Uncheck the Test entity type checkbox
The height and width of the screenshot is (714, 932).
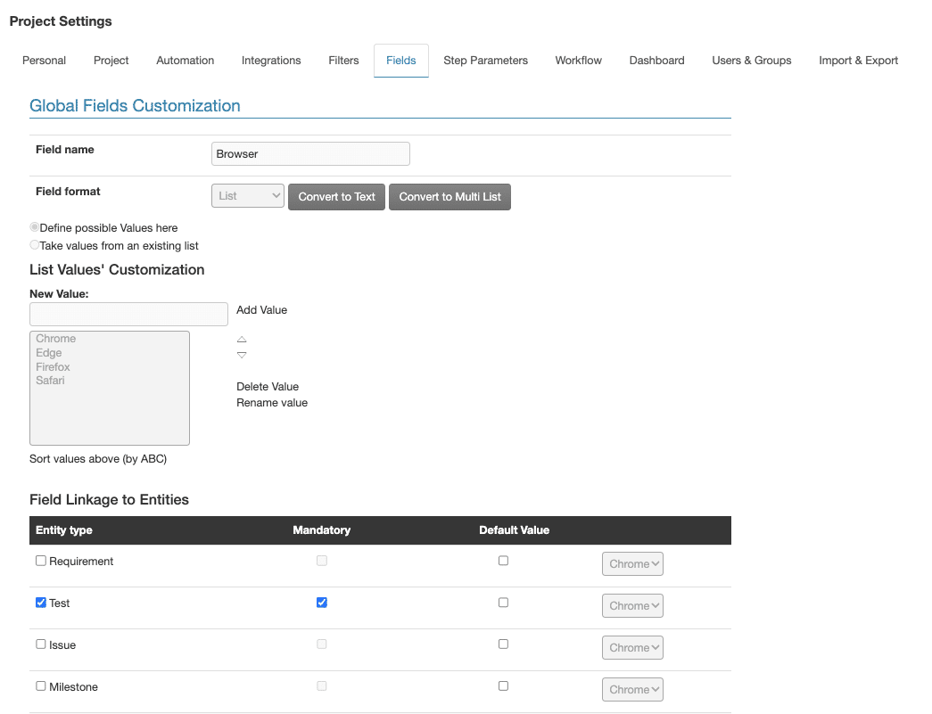40,603
